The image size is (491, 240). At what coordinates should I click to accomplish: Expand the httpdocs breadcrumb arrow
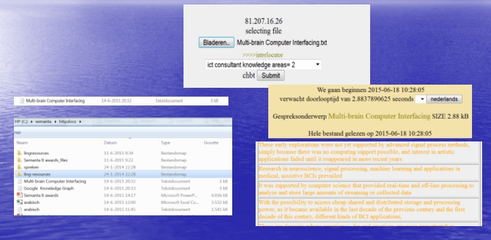pyautogui.click(x=80, y=121)
